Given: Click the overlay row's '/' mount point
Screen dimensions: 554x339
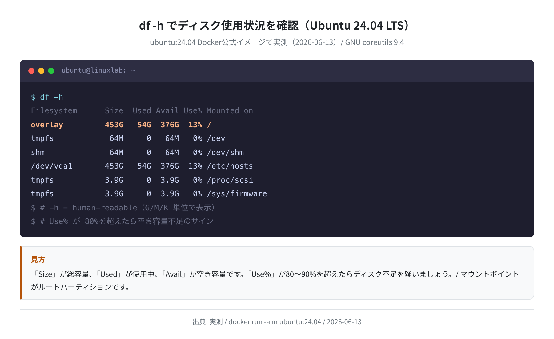Looking at the screenshot, I should tap(209, 125).
